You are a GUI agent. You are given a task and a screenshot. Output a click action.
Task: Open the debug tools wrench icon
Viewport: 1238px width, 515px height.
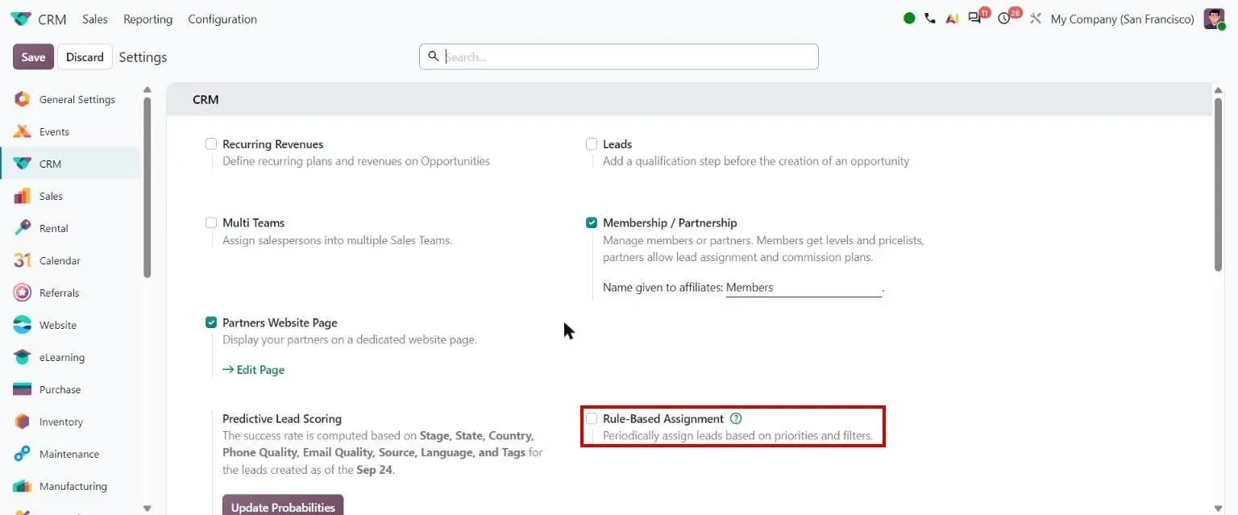coord(1036,19)
